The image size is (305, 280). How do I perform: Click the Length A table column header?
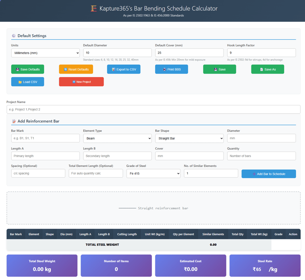(85, 234)
